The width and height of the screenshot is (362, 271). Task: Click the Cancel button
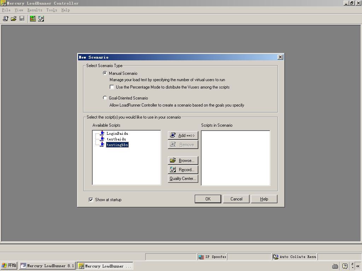[236, 199]
